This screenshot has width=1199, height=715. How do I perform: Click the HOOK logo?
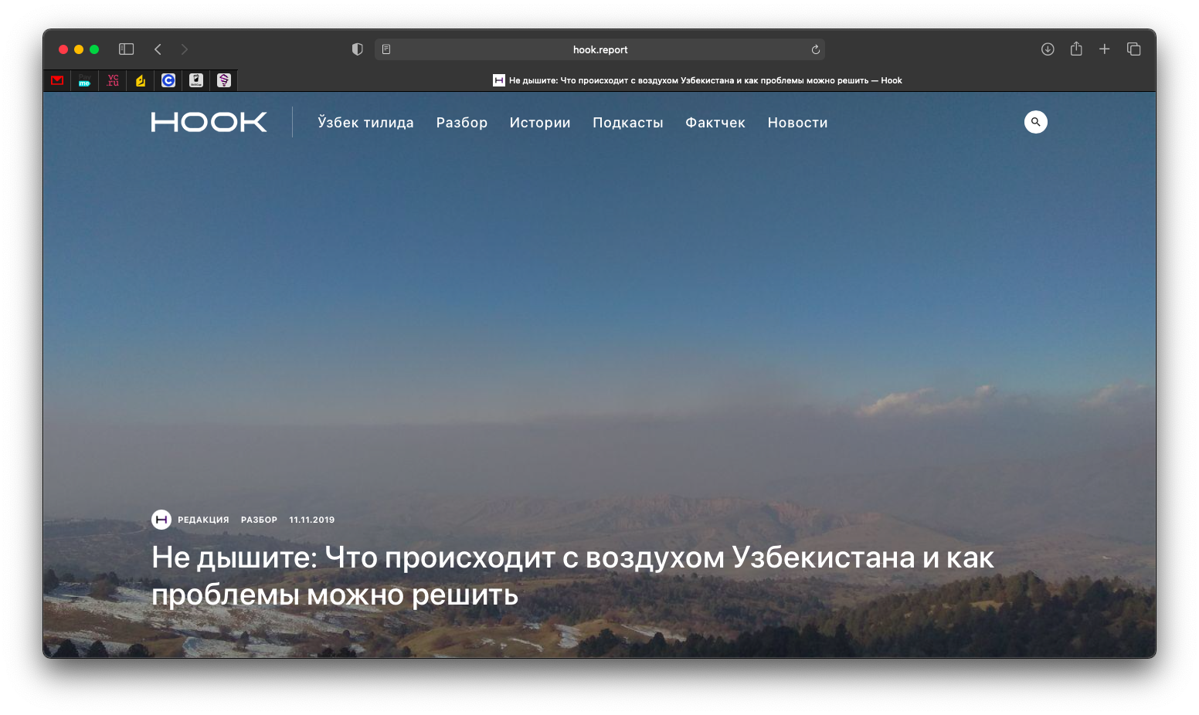[x=209, y=122]
